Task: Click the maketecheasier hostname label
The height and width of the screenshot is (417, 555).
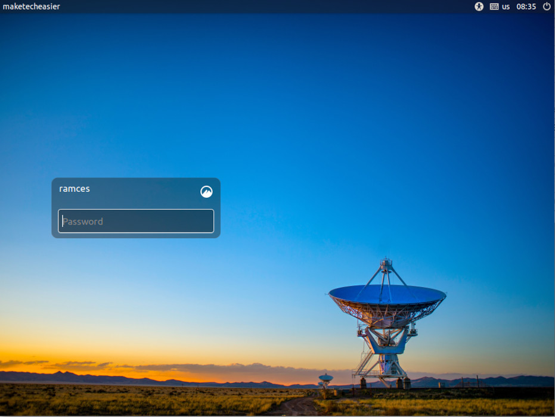Action: [31, 7]
